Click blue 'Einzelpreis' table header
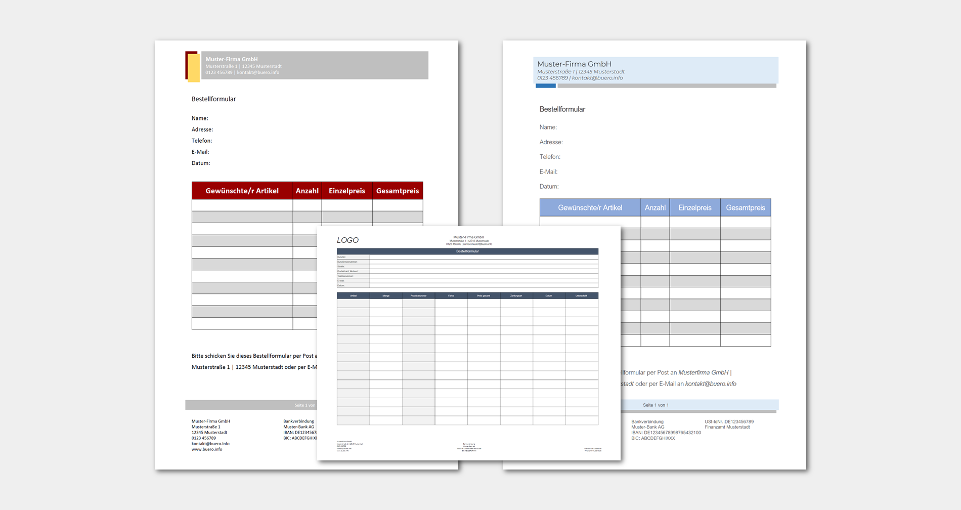Viewport: 961px width, 510px height. tap(695, 207)
